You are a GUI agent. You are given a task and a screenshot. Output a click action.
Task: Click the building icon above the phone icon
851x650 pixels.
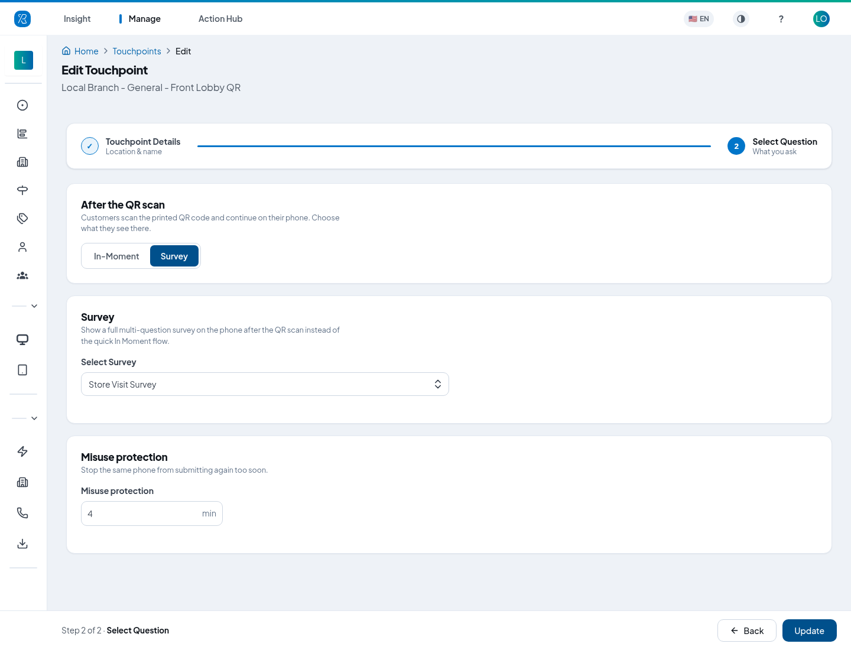click(x=22, y=482)
